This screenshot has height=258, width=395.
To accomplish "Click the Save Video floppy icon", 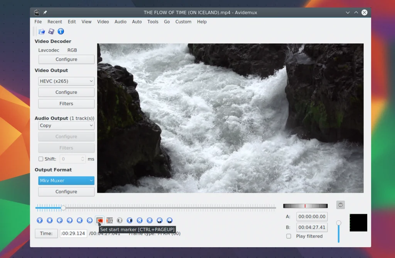I will [x=51, y=32].
